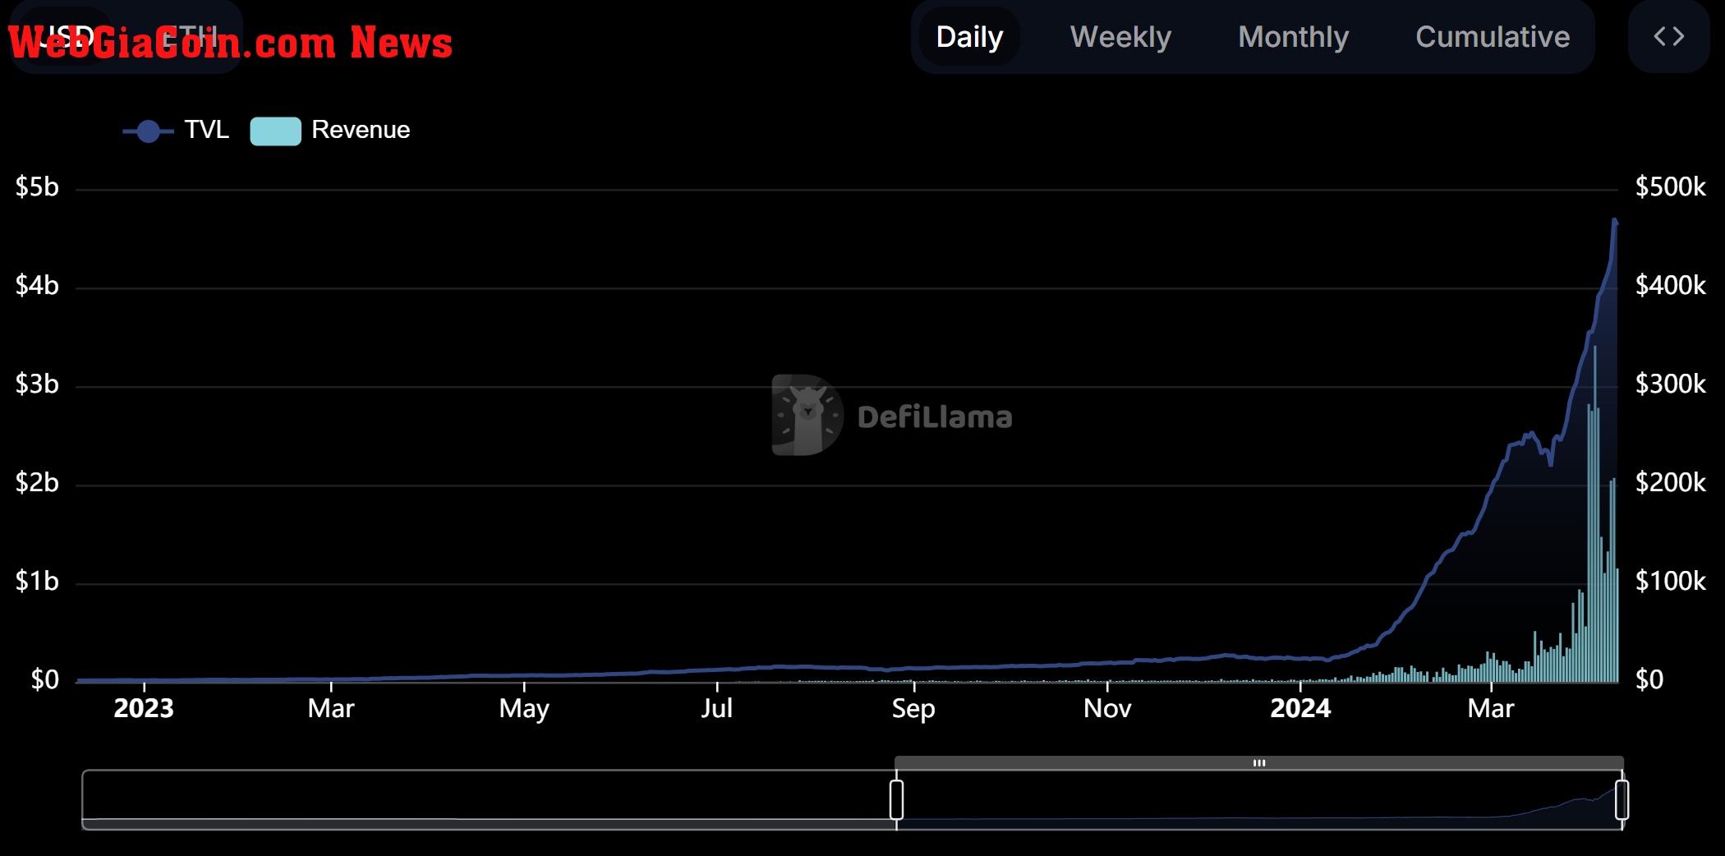Click the 2024 x-axis label
The height and width of the screenshot is (856, 1725).
pyautogui.click(x=1300, y=708)
